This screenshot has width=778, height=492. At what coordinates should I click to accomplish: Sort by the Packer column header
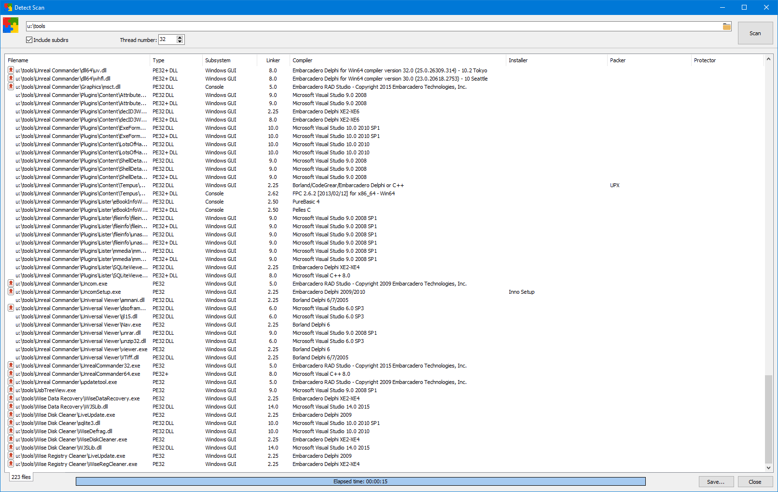649,60
